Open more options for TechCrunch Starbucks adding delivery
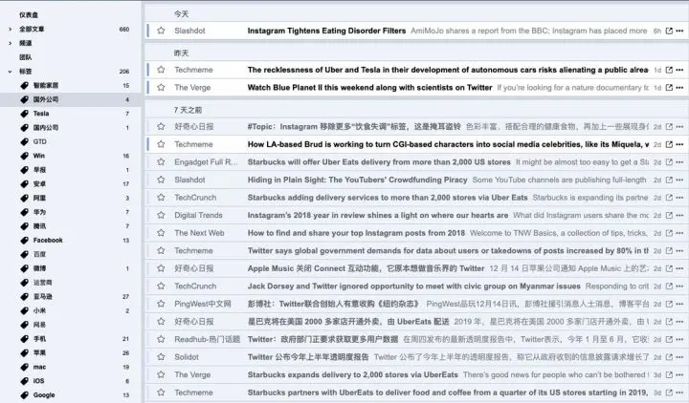Screen dimensions: 689x403 [x=679, y=198]
